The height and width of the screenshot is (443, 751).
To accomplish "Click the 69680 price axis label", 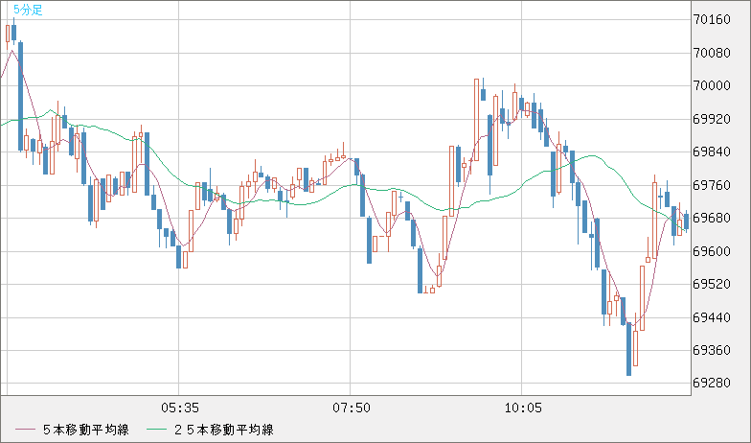I will (x=712, y=219).
